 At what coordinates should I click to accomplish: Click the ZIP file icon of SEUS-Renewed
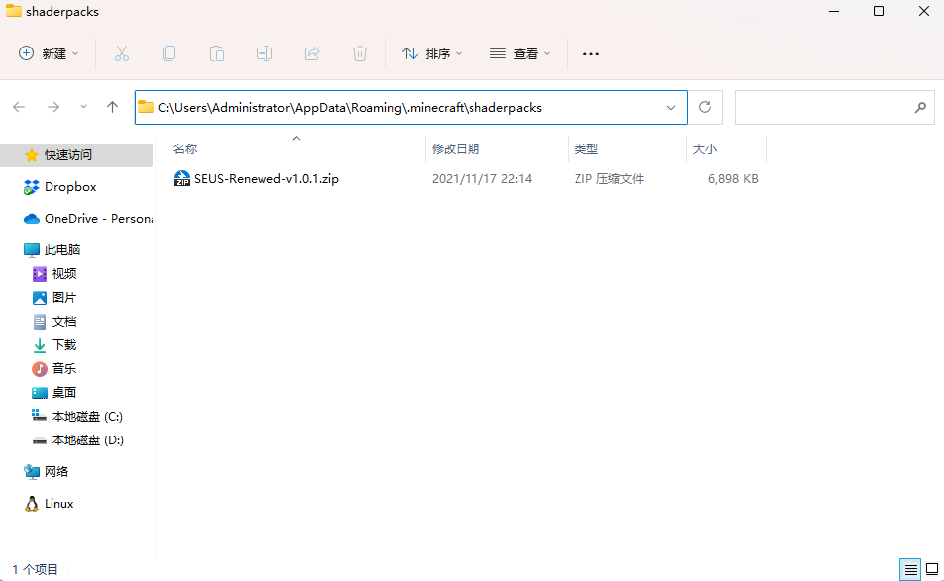pos(182,178)
